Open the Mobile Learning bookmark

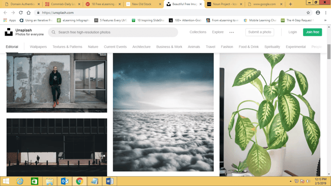click(260, 20)
